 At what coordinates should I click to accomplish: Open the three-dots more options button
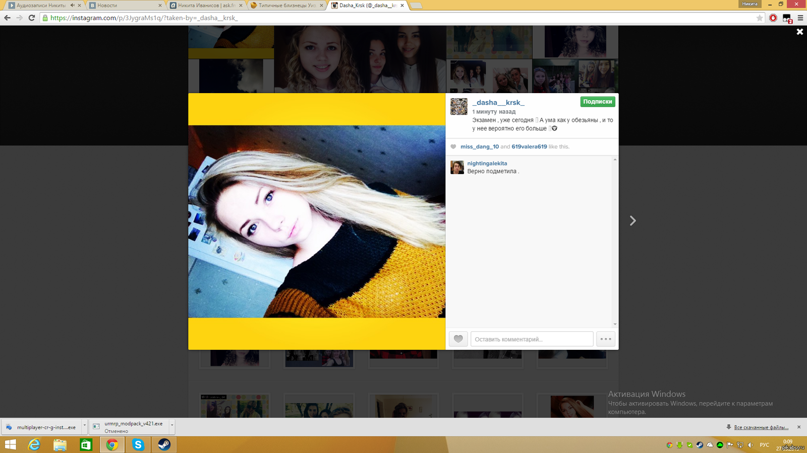(606, 339)
